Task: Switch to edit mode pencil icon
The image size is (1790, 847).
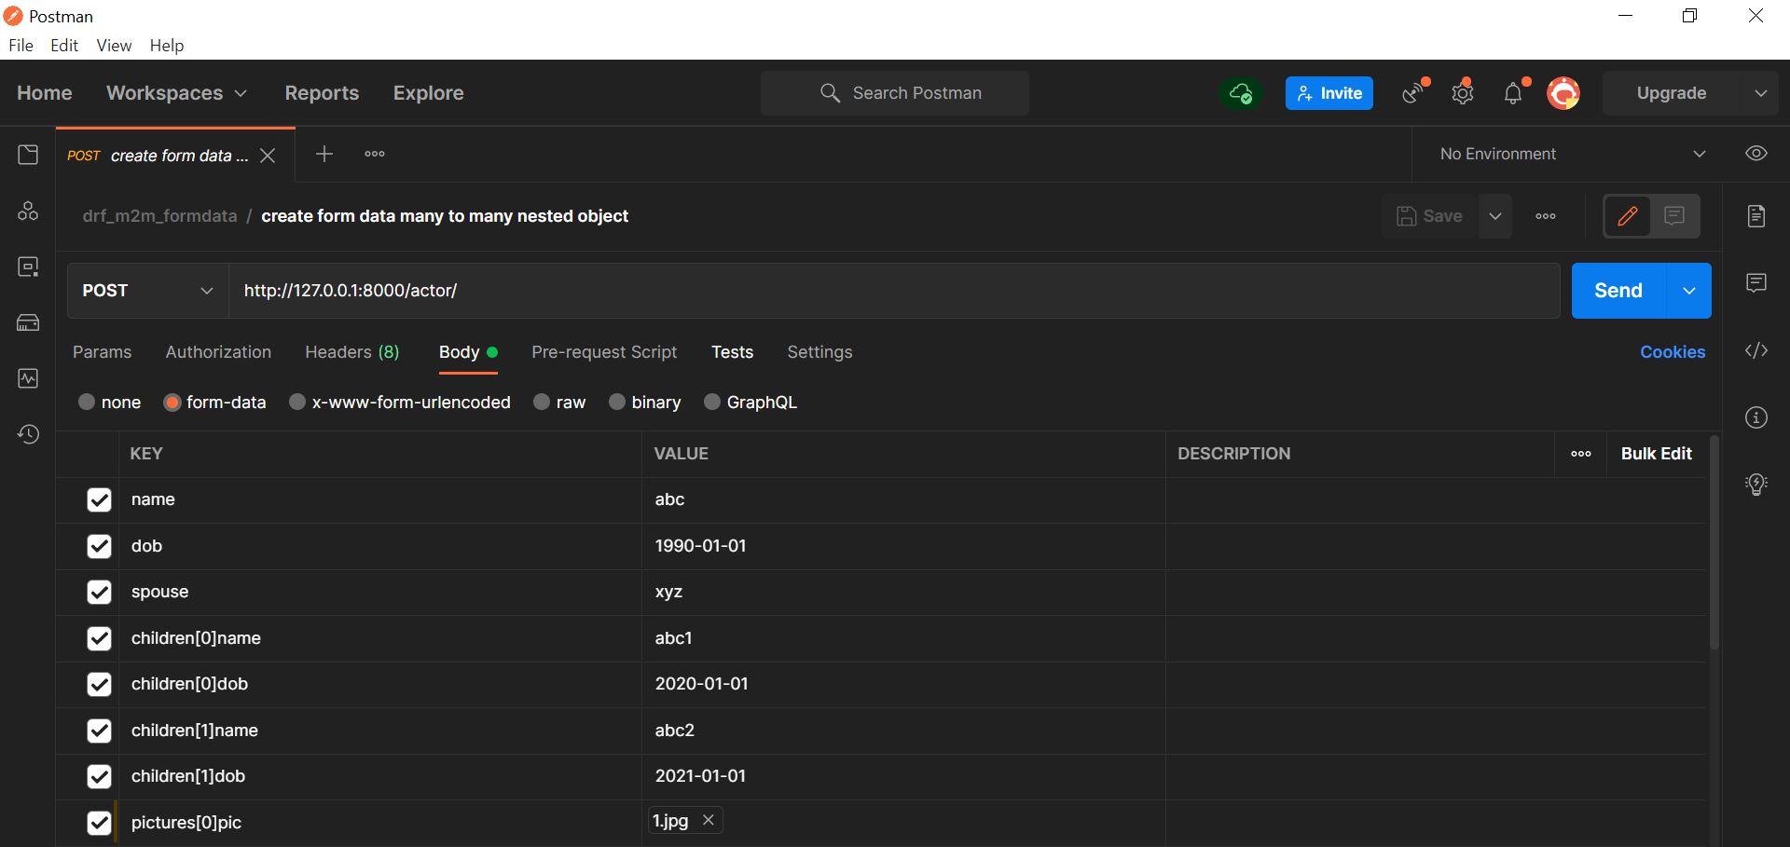Action: pyautogui.click(x=1628, y=216)
